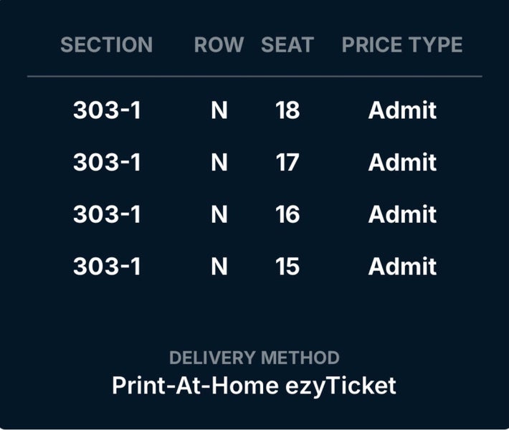Click section 303-1 in the seat 17 row
509x430 pixels.
point(107,163)
